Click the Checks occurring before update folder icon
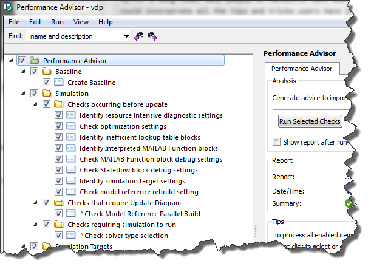The image size is (371, 269). tap(59, 104)
